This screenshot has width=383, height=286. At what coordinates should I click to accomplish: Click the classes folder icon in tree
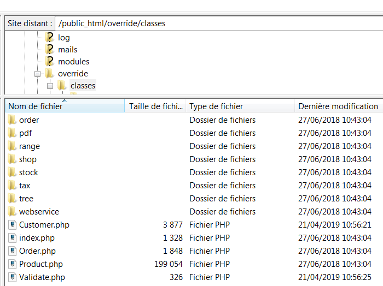tap(62, 85)
